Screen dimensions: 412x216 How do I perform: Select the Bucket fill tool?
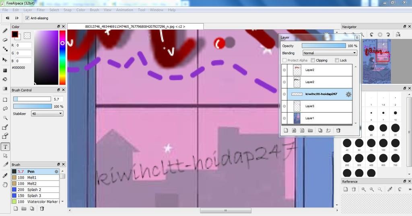tap(5, 79)
